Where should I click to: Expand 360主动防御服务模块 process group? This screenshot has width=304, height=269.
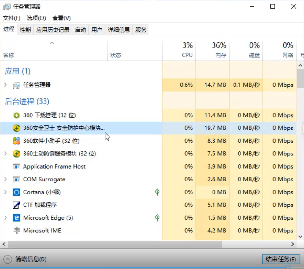point(6,154)
